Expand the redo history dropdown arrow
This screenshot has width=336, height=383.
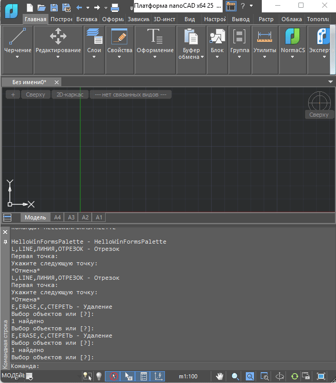pyautogui.click(x=106, y=8)
